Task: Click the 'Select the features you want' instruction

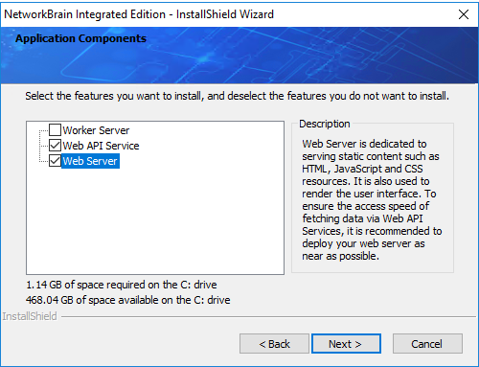Action: click(238, 96)
